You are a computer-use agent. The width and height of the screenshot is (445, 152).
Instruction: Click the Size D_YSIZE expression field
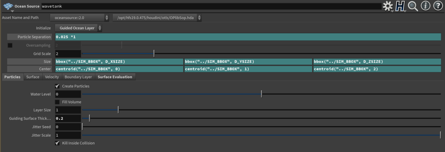point(248,61)
